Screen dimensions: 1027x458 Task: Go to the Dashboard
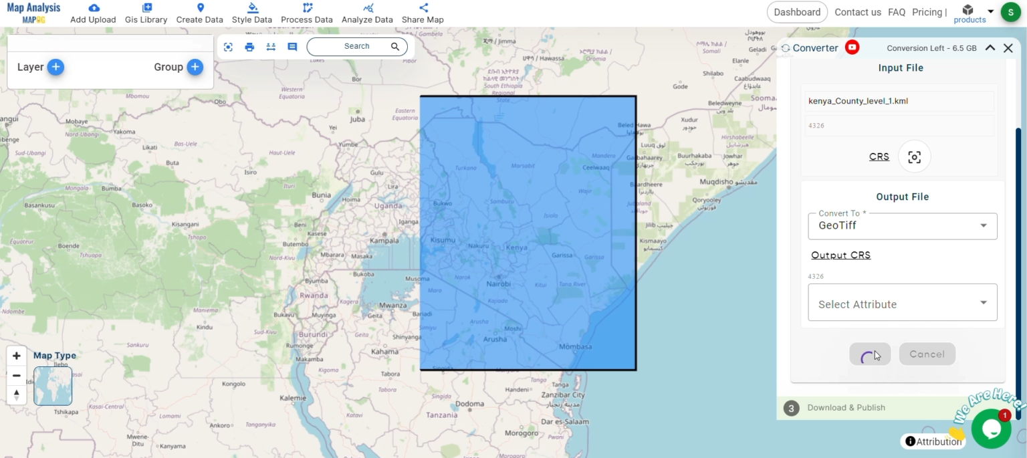(797, 11)
